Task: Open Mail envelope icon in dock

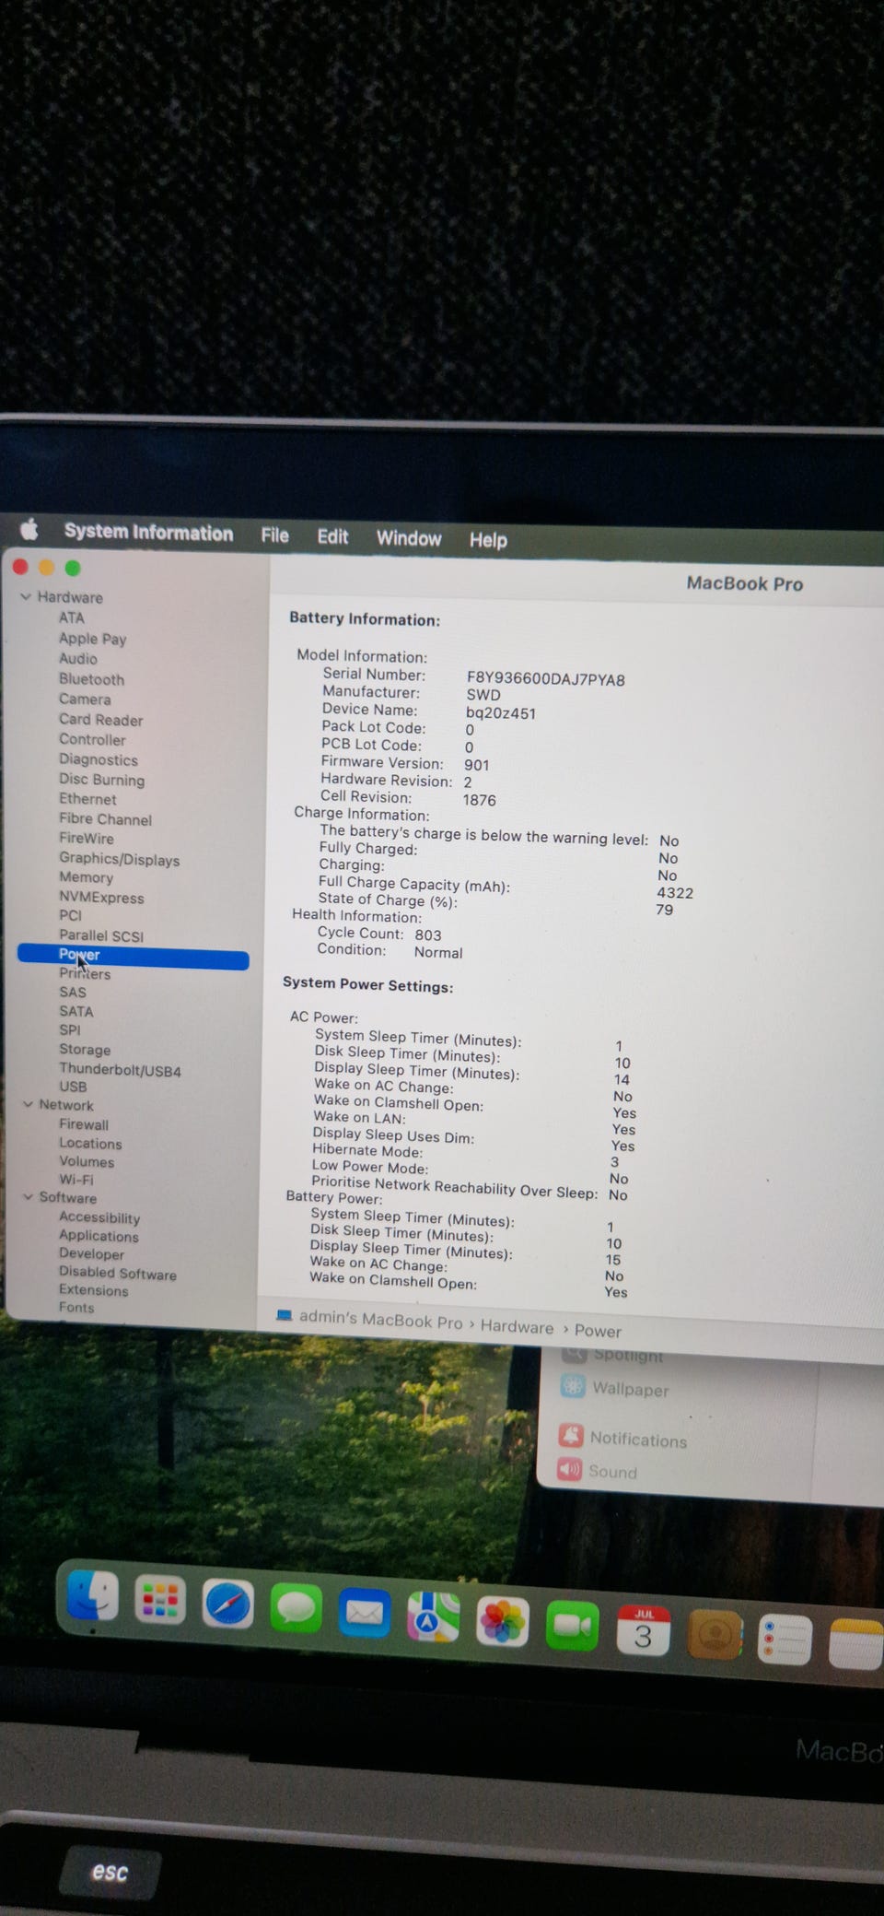Action: click(364, 1613)
